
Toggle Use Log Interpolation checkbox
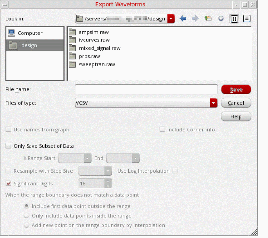(x=175, y=171)
